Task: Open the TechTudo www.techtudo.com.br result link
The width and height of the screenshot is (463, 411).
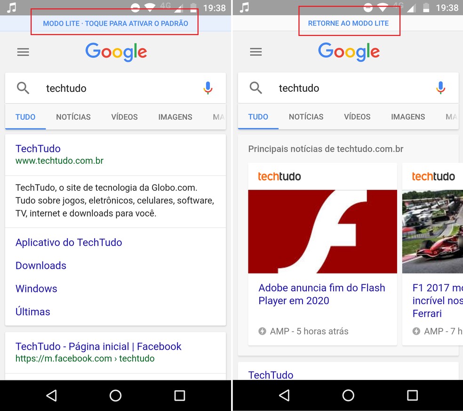Action: (38, 148)
